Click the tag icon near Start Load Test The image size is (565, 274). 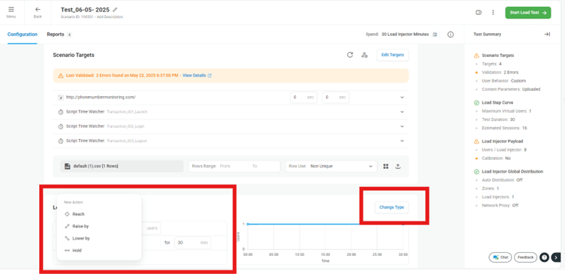(x=479, y=13)
